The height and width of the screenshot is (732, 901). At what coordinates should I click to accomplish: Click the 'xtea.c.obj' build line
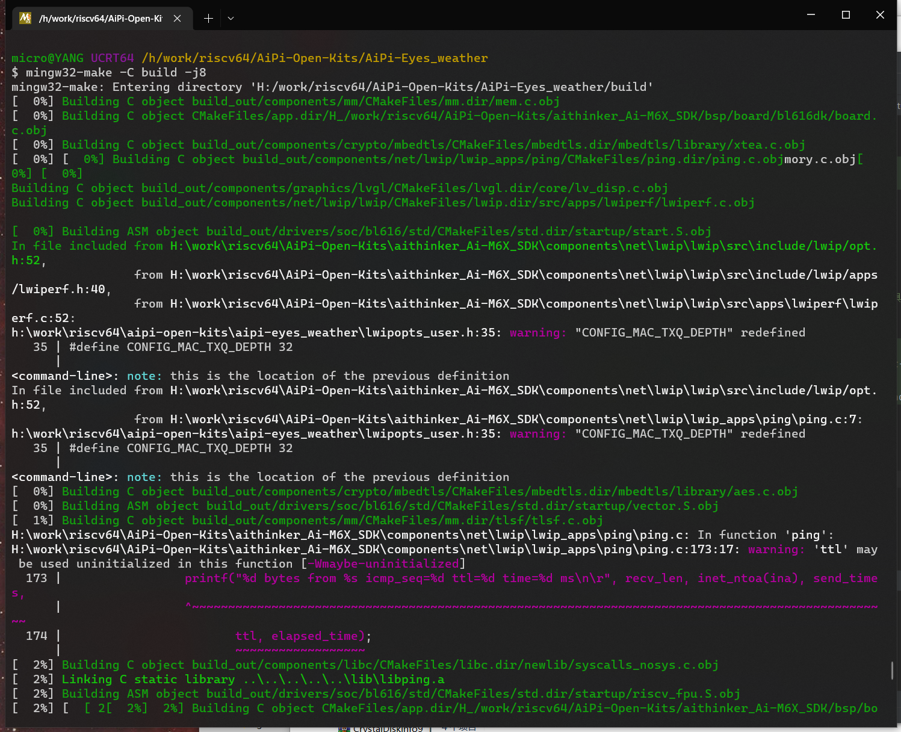[x=409, y=145]
